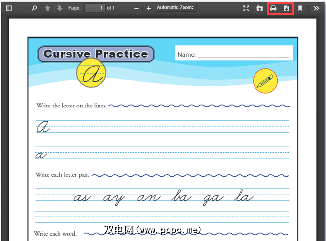Click the yellow circle with cursive a
The image size is (326, 241).
pos(91,75)
